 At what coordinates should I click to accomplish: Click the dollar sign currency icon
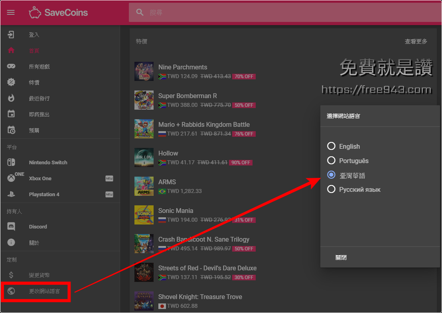click(x=11, y=275)
